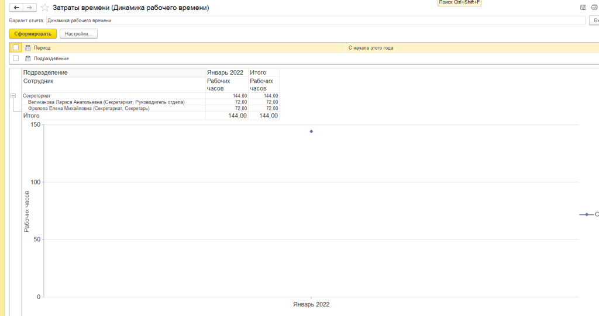
Task: Select the Великанова Лариса Анатольевна row
Action: (106, 102)
